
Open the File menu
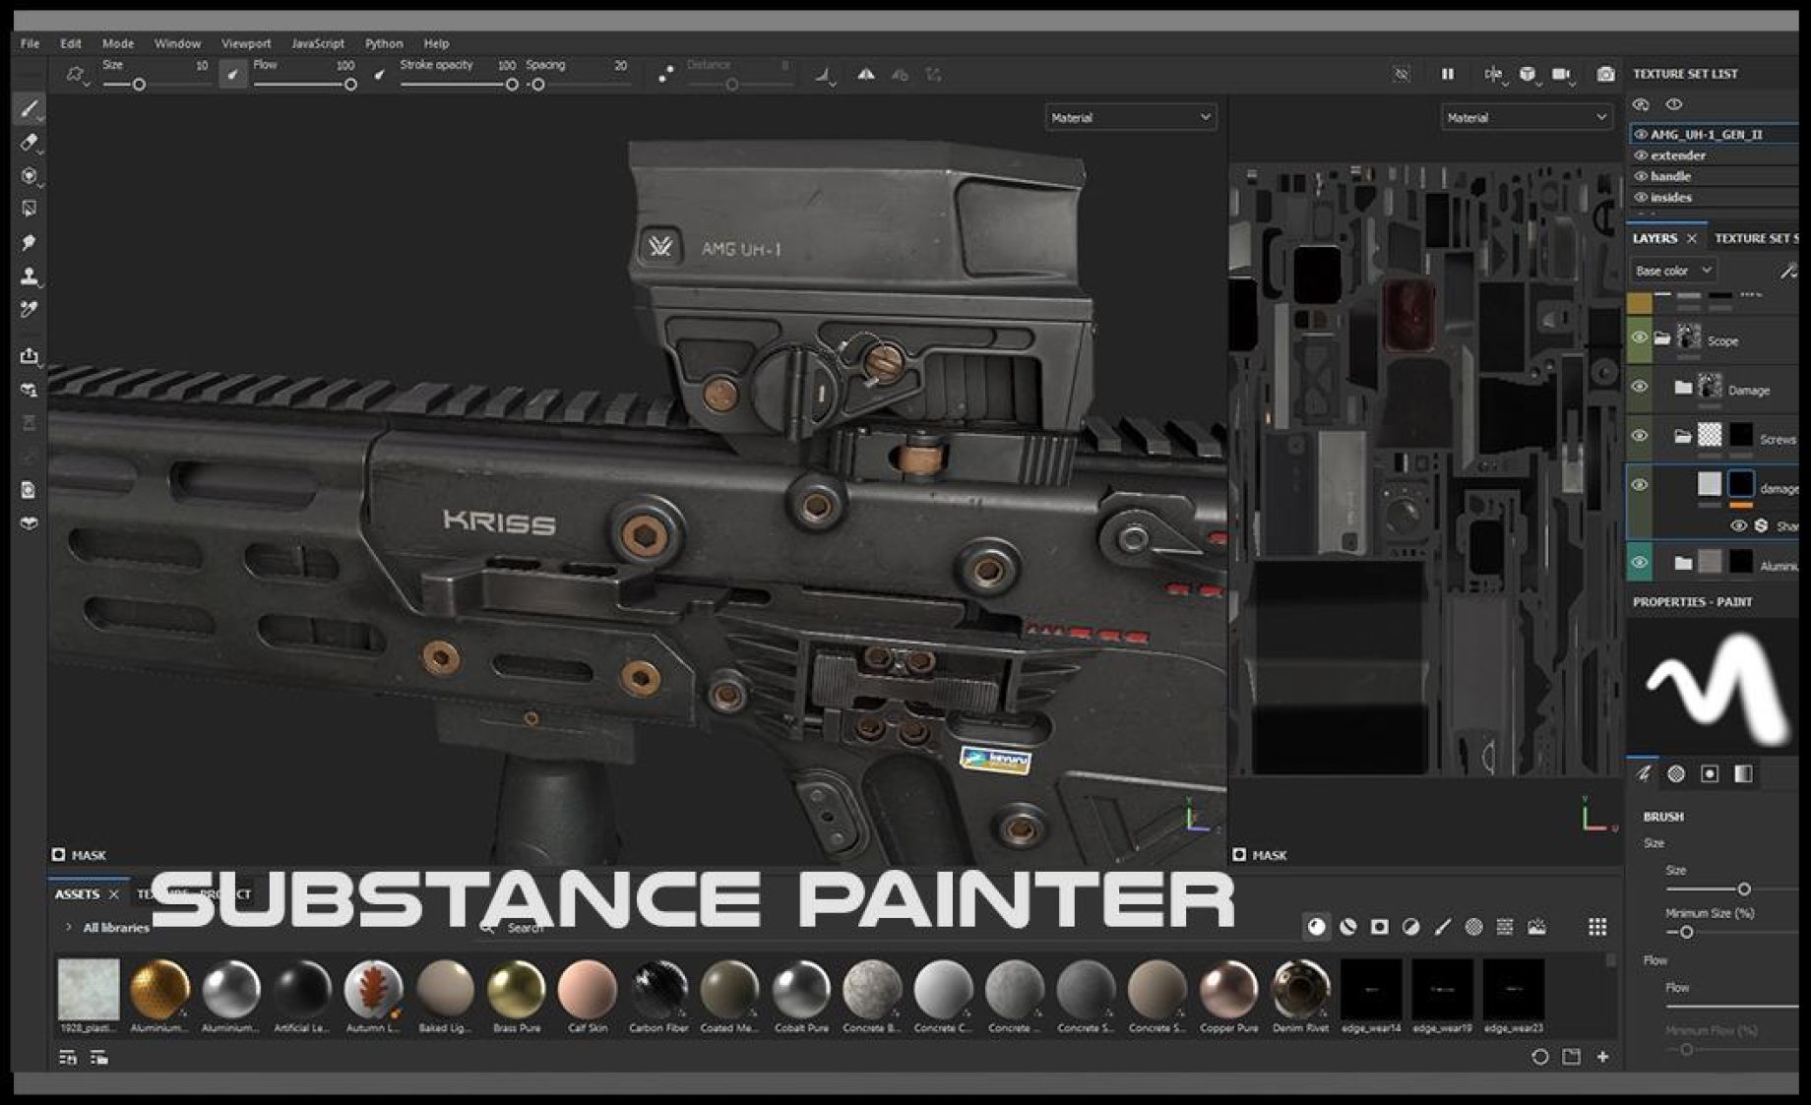pyautogui.click(x=31, y=43)
